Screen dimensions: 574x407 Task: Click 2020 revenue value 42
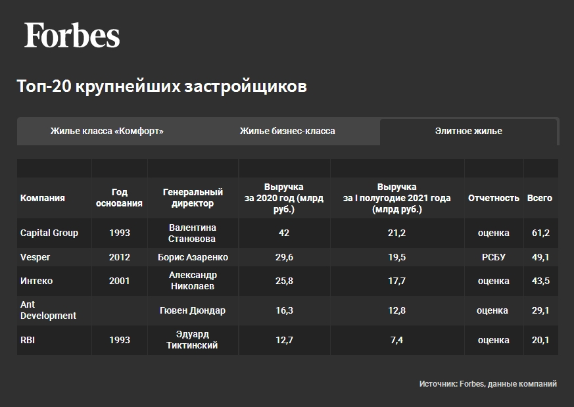pos(284,233)
